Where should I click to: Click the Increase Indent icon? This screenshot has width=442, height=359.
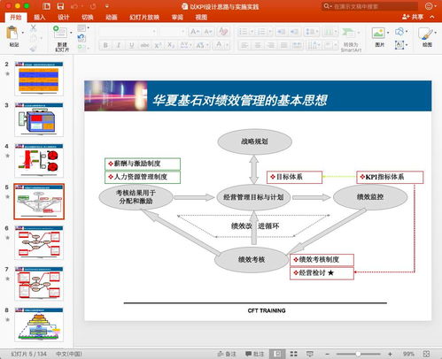[294, 32]
